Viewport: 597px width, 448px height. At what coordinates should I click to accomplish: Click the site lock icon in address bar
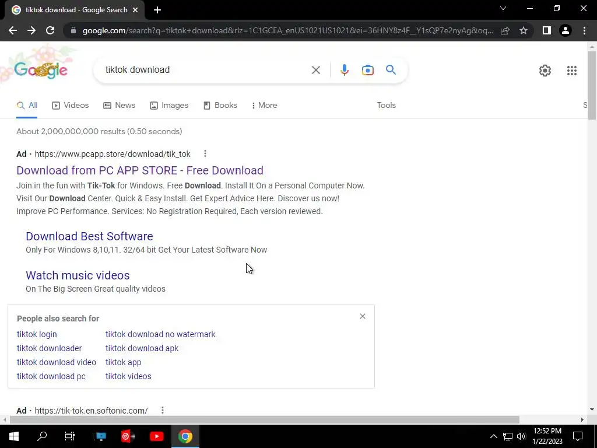[x=73, y=30]
